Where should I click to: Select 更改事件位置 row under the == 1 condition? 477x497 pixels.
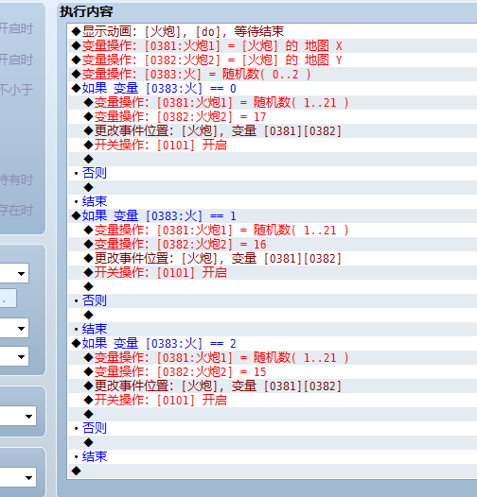point(273,258)
